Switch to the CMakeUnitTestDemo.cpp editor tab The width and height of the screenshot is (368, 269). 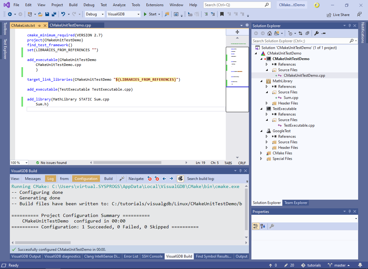70,26
